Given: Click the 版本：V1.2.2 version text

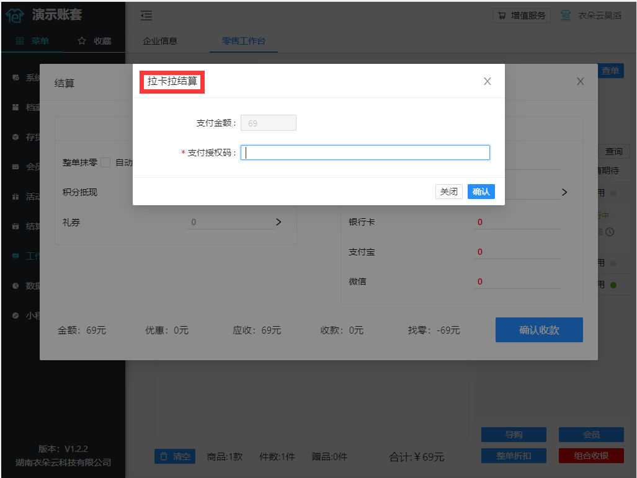Looking at the screenshot, I should tap(63, 449).
